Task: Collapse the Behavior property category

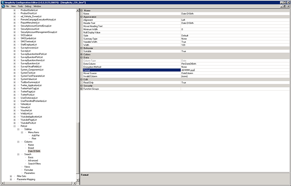Action: click(81, 48)
